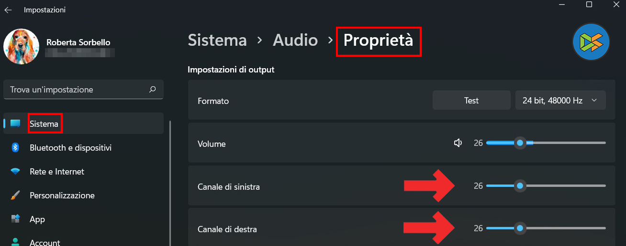
Task: Click the Personalizzazione paintbrush icon
Action: tap(15, 195)
